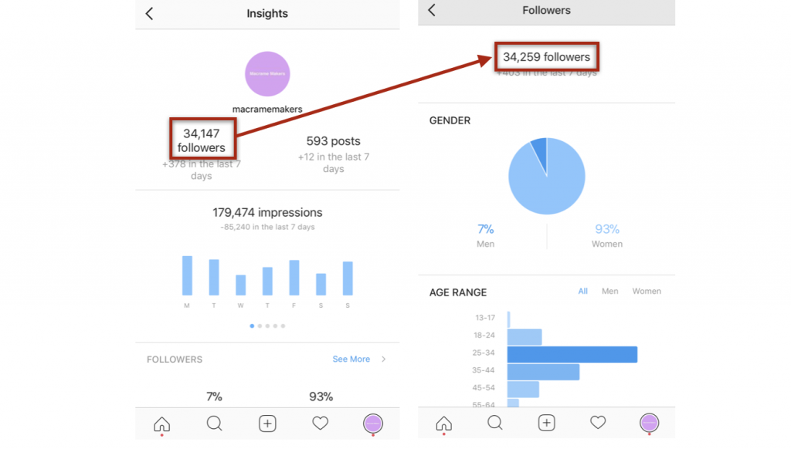Tap the 179,474 impressions total
The width and height of the screenshot is (791, 449).
267,212
